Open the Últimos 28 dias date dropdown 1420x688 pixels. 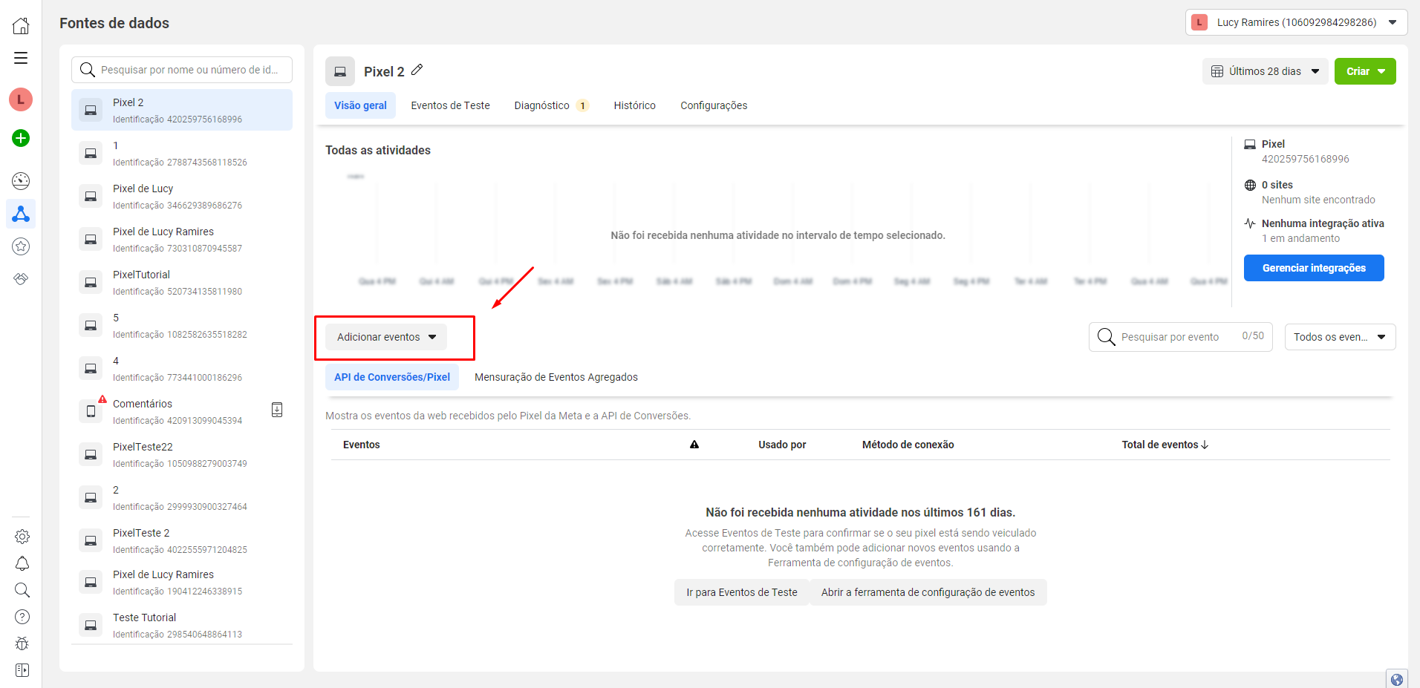pos(1265,71)
